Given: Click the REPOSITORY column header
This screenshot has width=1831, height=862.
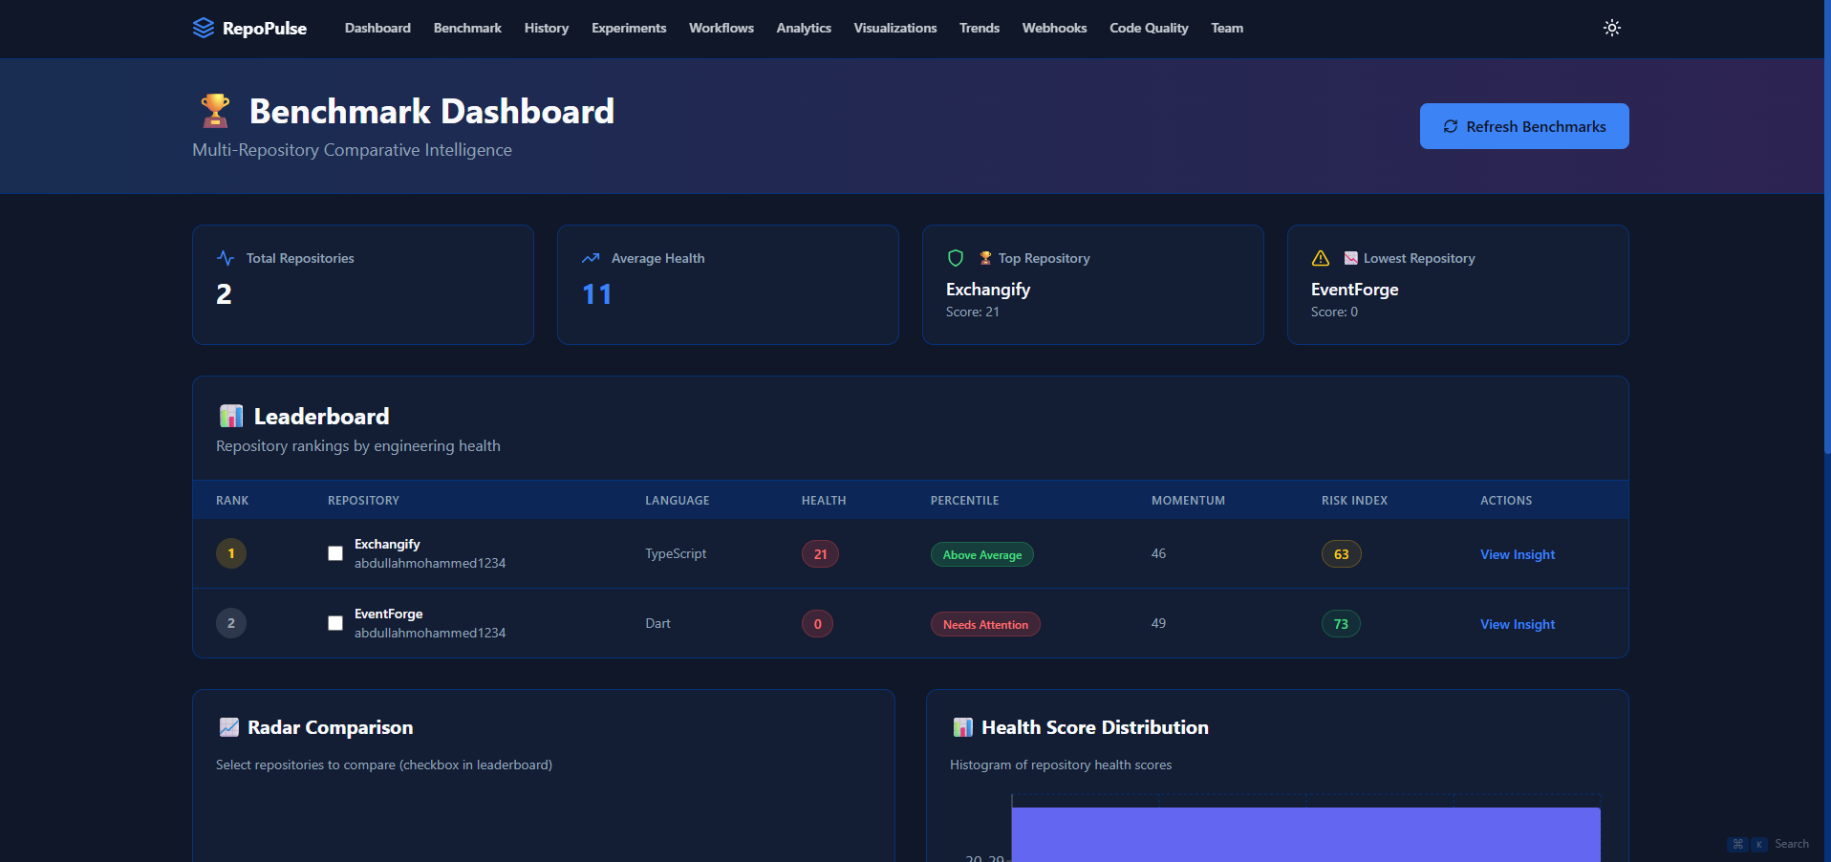Looking at the screenshot, I should coord(363,500).
